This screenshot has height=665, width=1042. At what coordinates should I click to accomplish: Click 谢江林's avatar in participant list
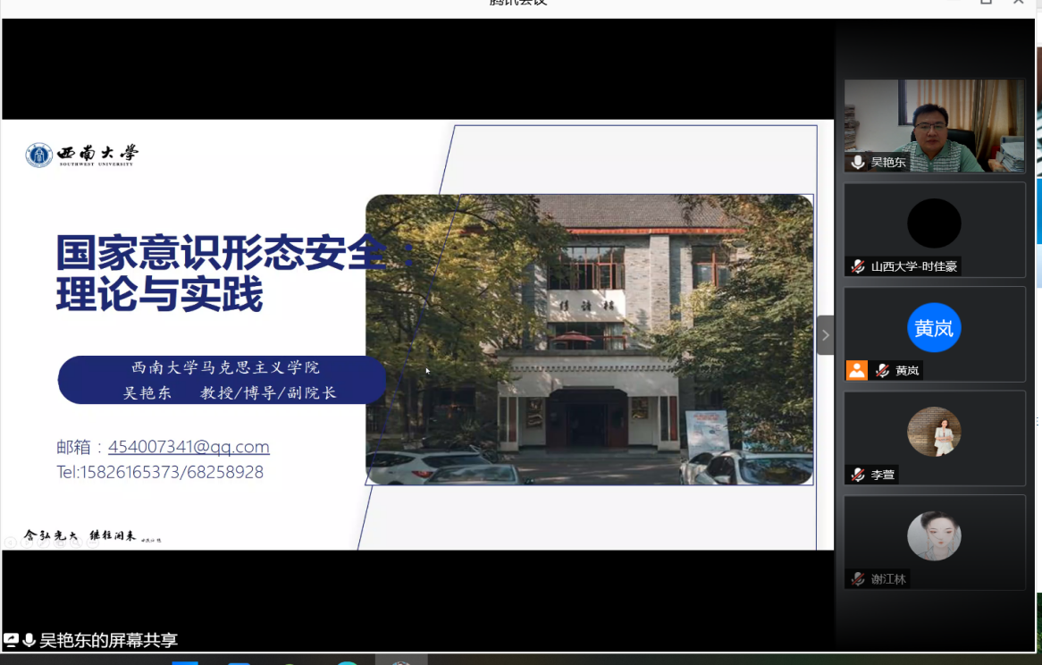[934, 536]
